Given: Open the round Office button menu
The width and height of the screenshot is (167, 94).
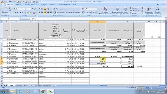Looking at the screenshot, I should (x=3, y=3).
